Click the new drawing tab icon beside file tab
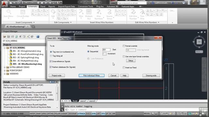This screenshot has width=209, height=117. coord(33,27)
